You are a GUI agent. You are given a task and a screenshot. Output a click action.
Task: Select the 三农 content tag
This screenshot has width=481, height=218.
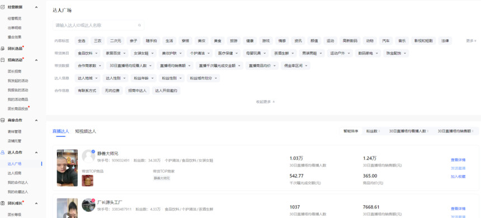(x=97, y=40)
